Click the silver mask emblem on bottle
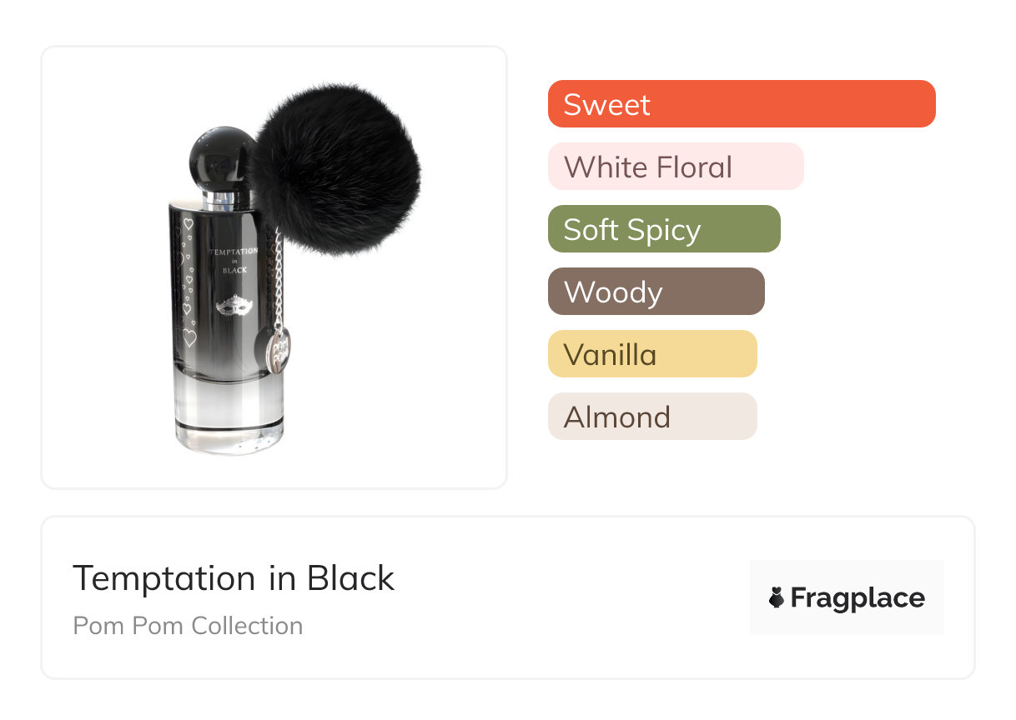 [x=233, y=307]
